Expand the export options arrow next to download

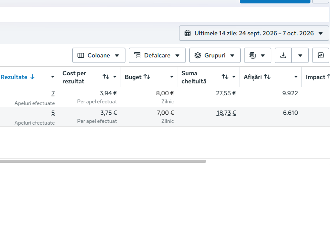(x=300, y=55)
